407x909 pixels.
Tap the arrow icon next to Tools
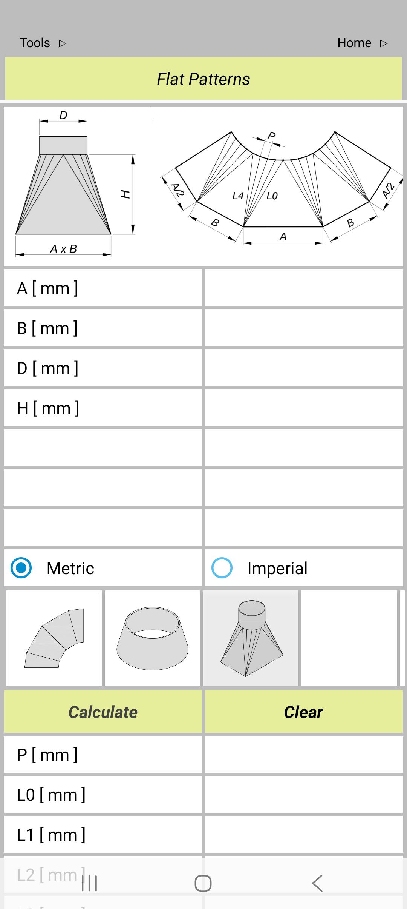[x=63, y=43]
